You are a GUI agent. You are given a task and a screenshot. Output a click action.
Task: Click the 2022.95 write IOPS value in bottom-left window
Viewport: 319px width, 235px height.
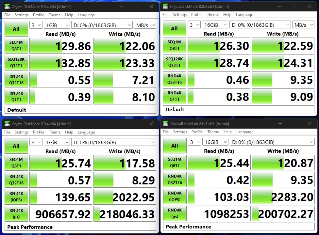(125, 196)
